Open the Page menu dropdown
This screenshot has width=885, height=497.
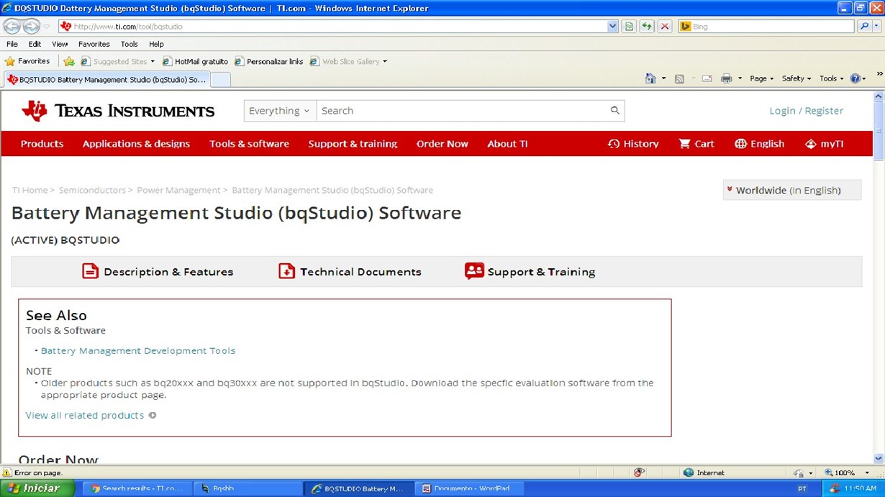pos(761,78)
